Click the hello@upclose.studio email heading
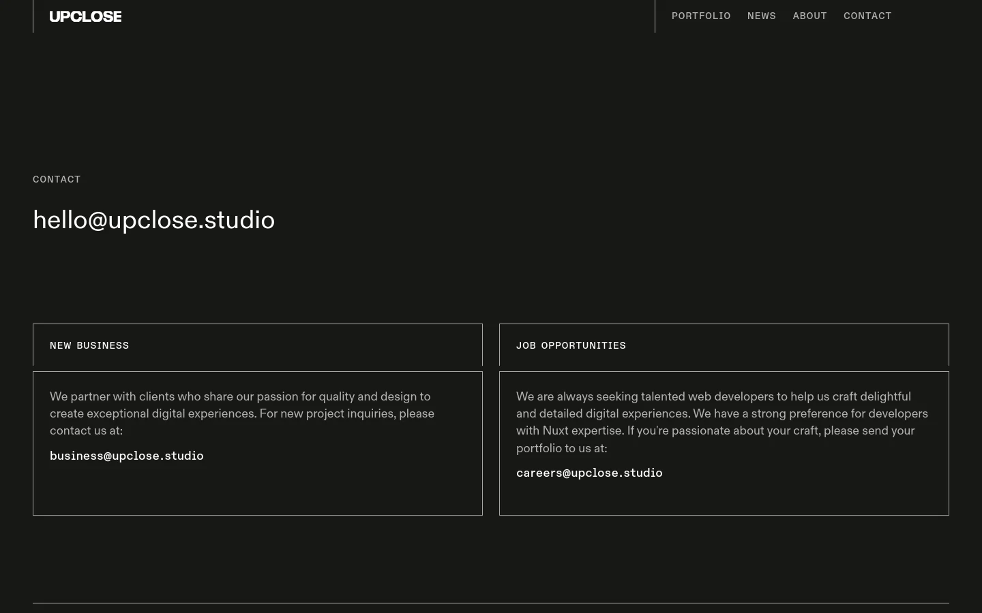The height and width of the screenshot is (613, 982). [x=154, y=220]
